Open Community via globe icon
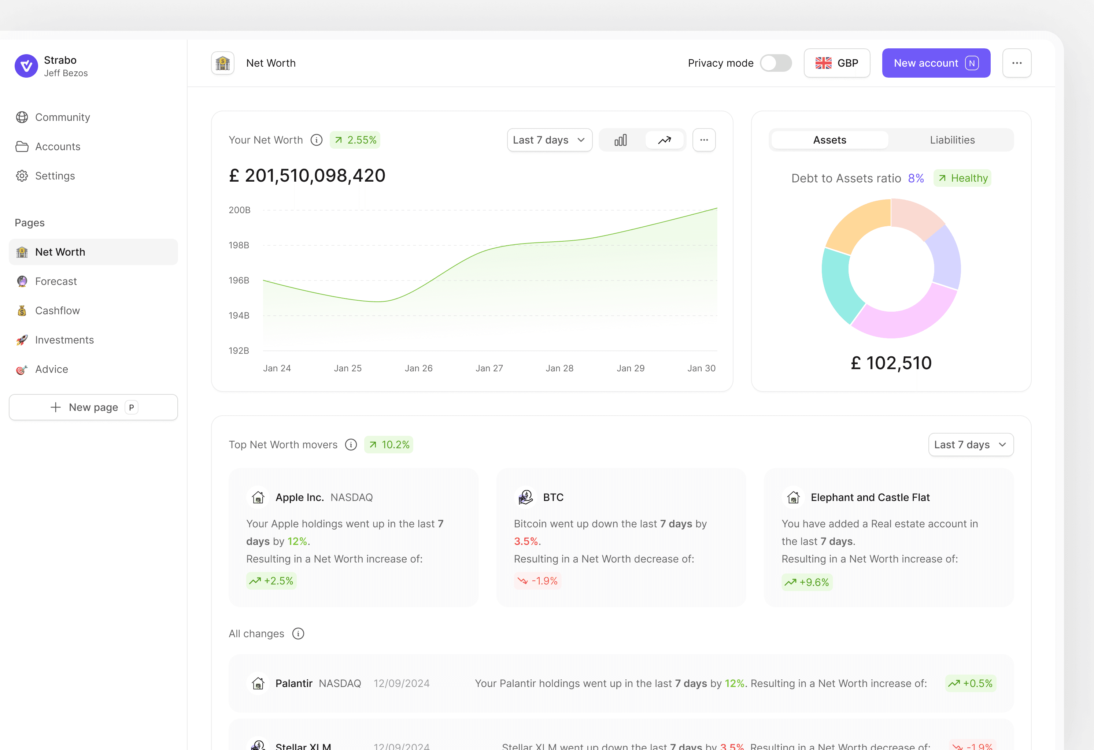Screen dimensions: 1094x750 tap(22, 117)
